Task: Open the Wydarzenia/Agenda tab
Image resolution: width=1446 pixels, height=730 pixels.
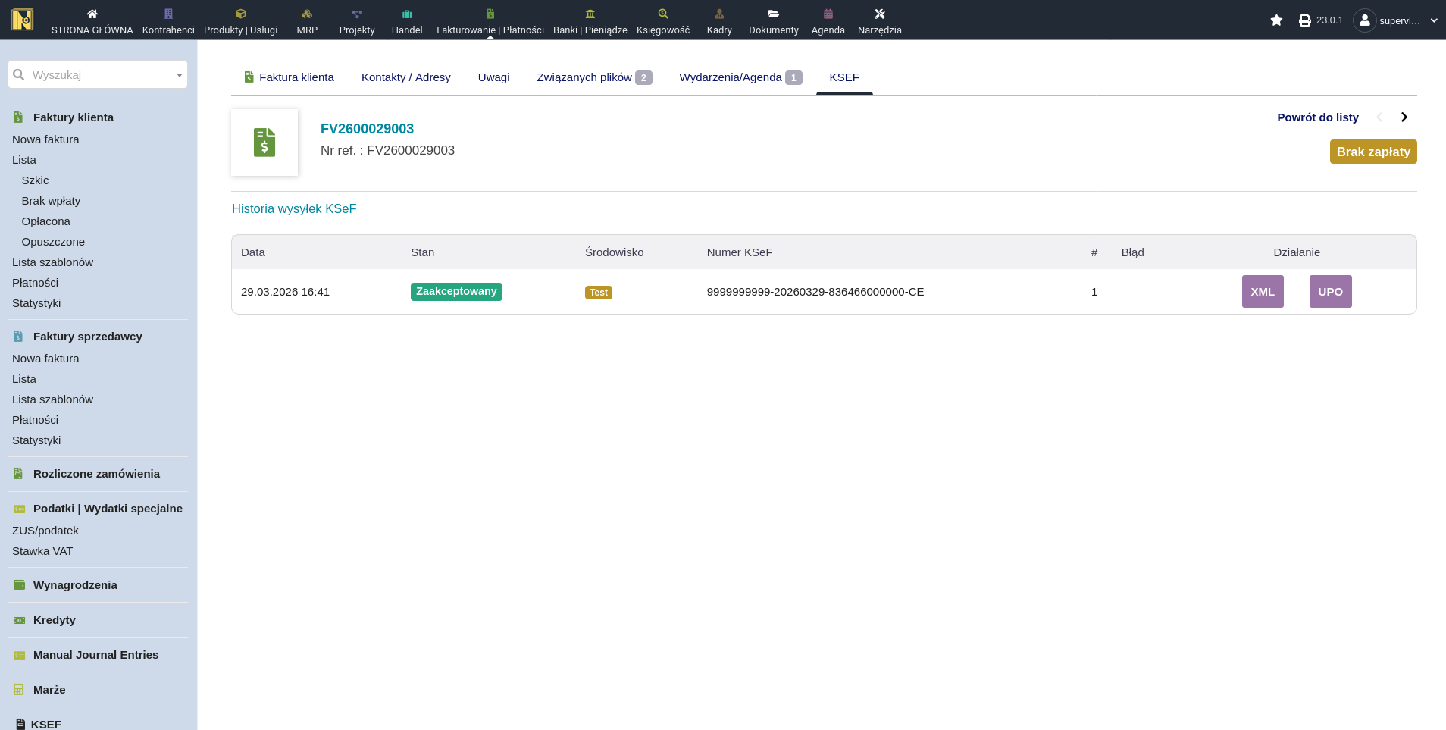Action: point(731,77)
